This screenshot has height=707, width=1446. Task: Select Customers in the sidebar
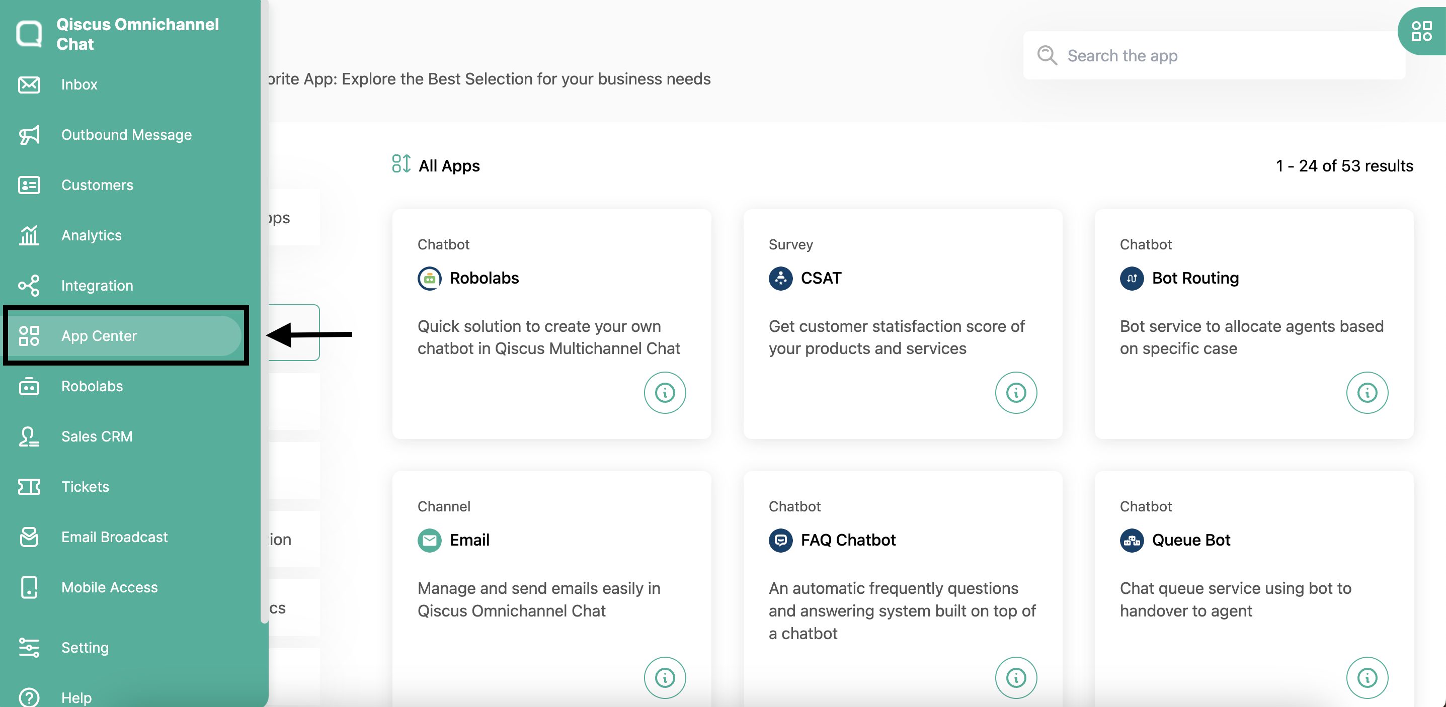coord(97,185)
